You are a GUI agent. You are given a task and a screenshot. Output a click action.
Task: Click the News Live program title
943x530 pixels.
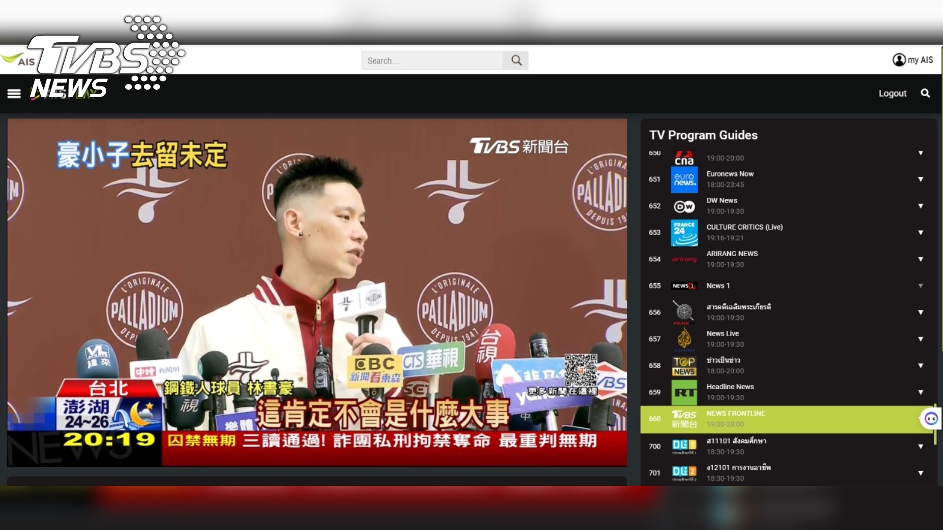click(722, 333)
